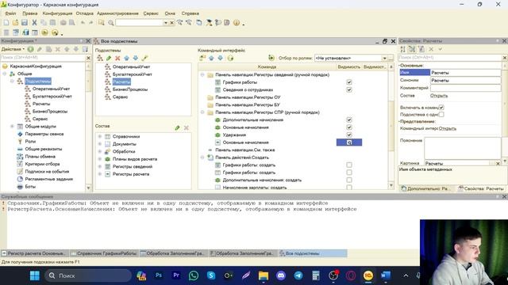Open Состав link in properties

tap(439, 96)
